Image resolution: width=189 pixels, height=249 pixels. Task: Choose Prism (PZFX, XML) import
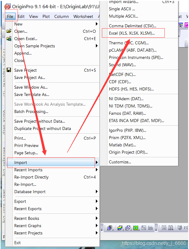tap(127, 138)
